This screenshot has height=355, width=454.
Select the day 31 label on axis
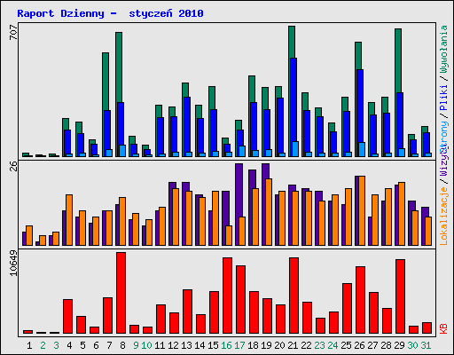[x=426, y=345]
